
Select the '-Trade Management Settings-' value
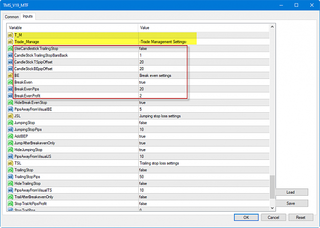[163, 42]
